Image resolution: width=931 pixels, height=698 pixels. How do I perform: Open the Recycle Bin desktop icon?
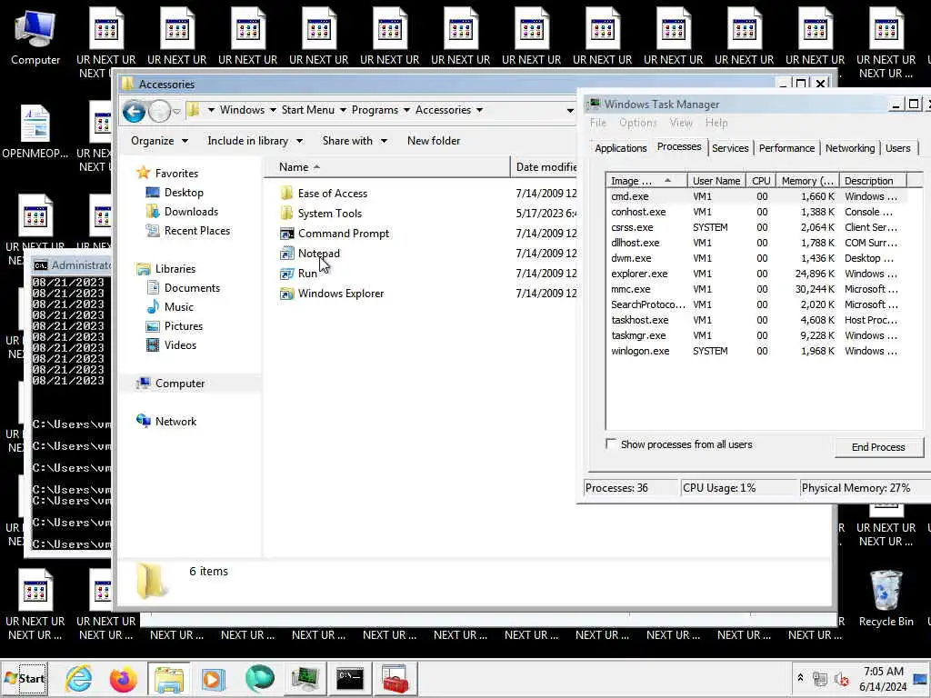click(x=886, y=598)
